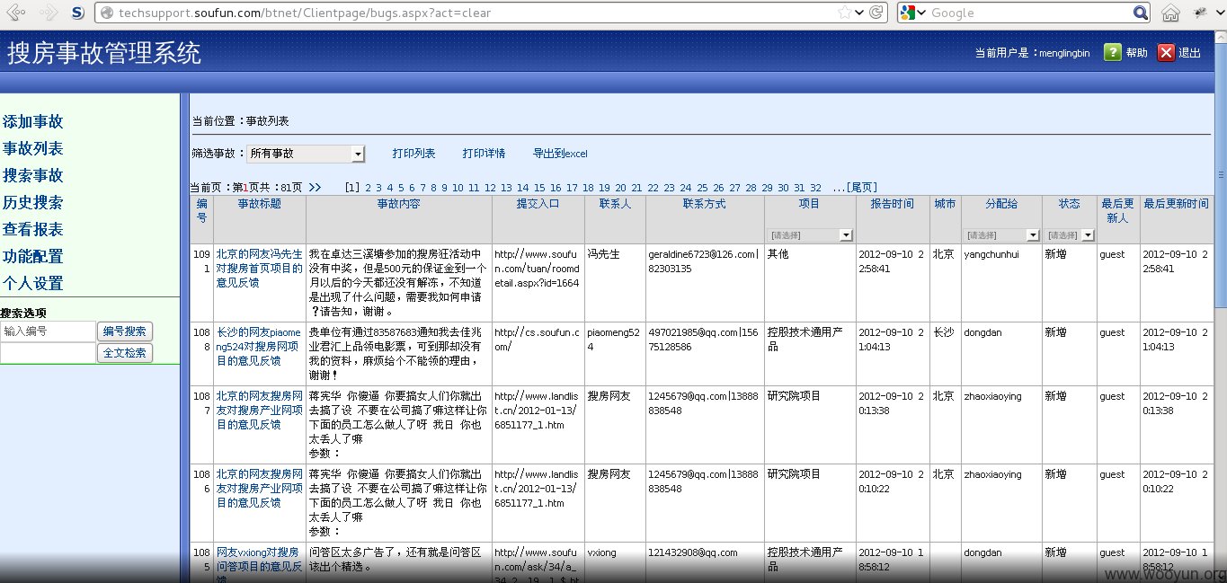The width and height of the screenshot is (1227, 583).
Task: Open incident 1086 title link
Action: click(259, 488)
